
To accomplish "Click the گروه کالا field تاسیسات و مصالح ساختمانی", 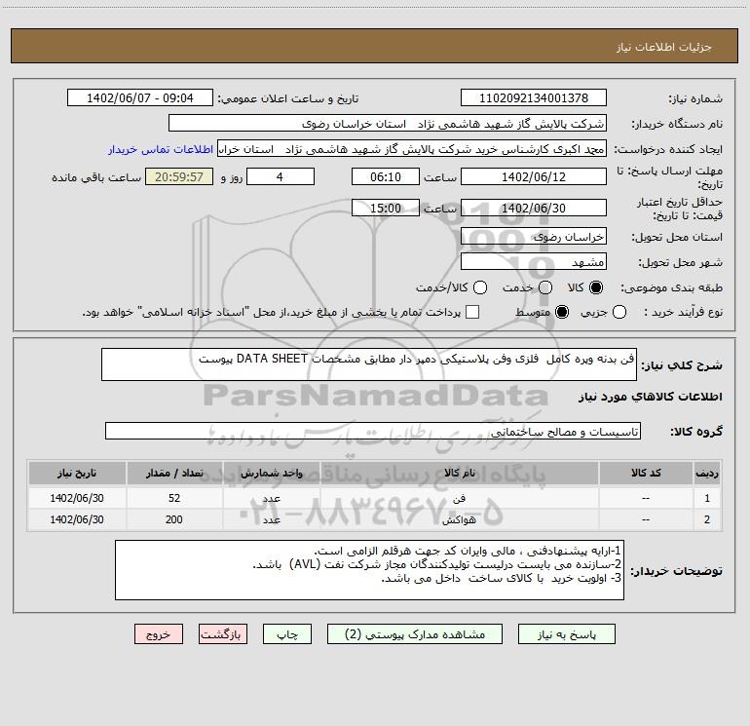I will tap(373, 431).
